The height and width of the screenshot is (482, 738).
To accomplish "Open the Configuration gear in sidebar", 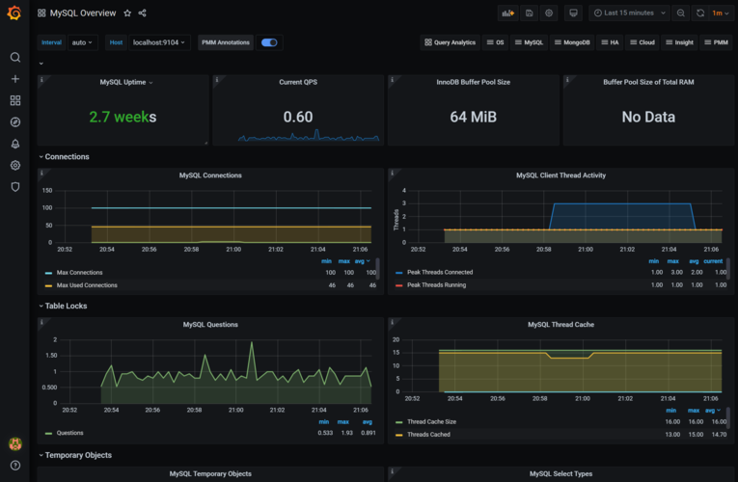I will tap(15, 166).
